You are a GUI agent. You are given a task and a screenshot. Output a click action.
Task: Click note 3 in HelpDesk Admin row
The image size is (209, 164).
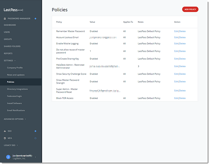pyautogui.click(x=139, y=66)
